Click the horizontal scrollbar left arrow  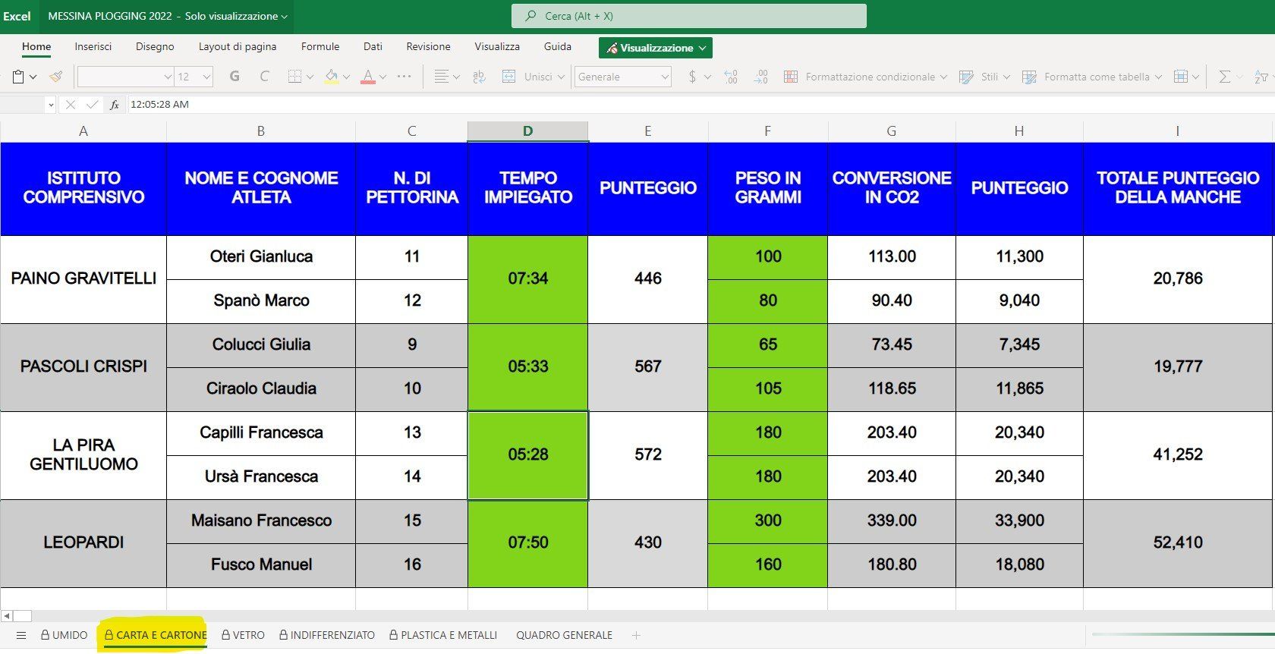coord(7,615)
